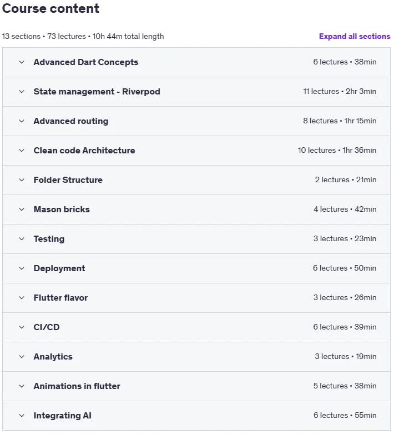This screenshot has height=434, width=394.
Task: Expand the Deployment section chevron
Action: tap(22, 268)
